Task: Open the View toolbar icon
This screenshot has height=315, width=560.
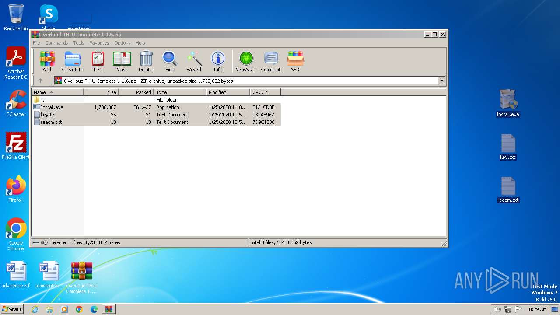Action: click(x=122, y=61)
